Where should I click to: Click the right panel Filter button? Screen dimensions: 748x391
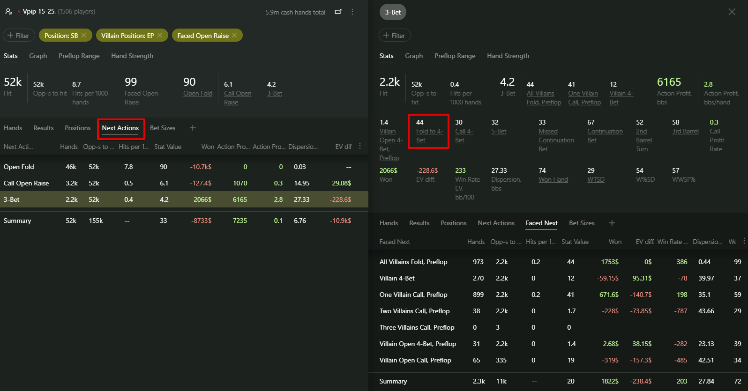[x=394, y=36]
